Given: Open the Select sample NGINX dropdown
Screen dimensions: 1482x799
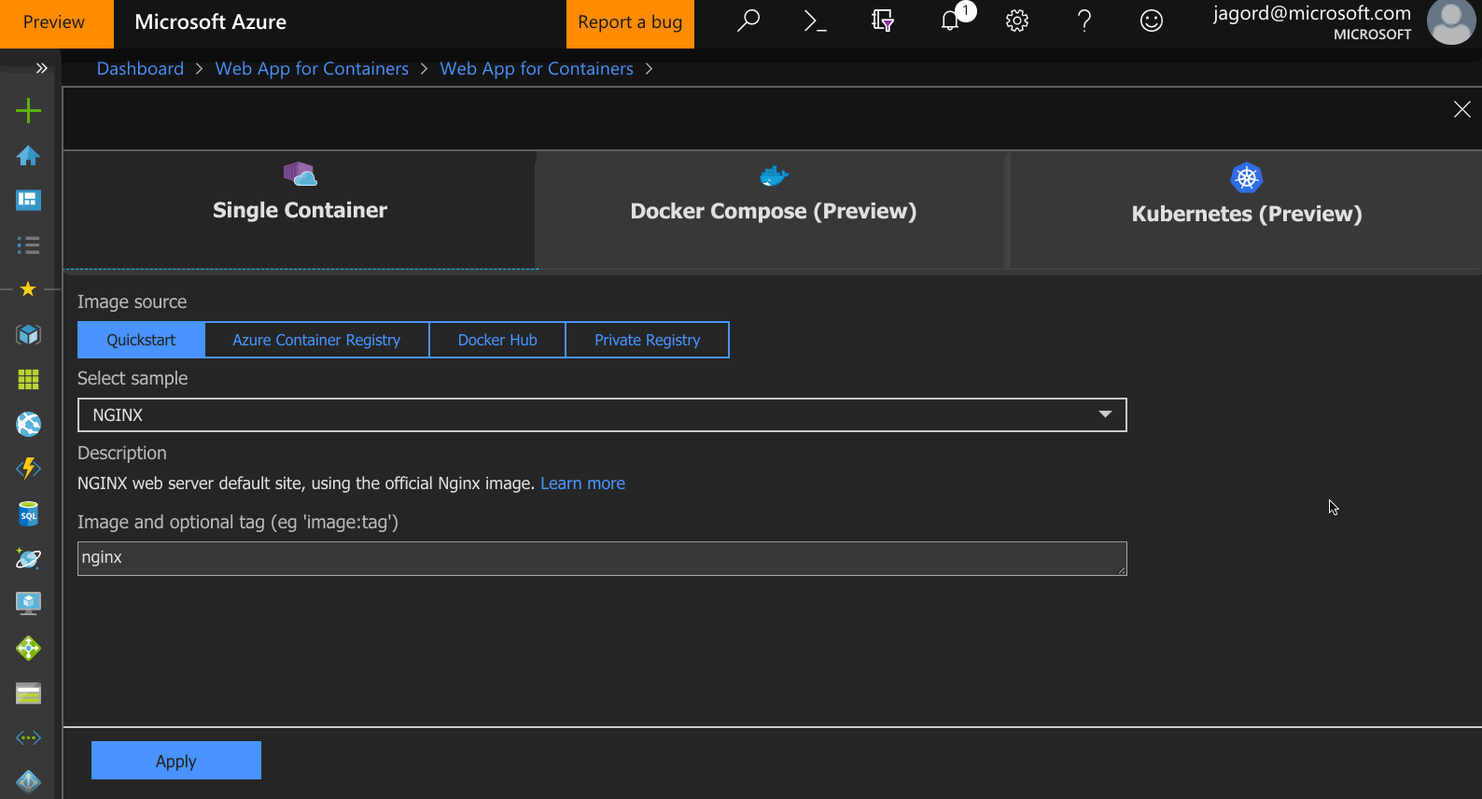Looking at the screenshot, I should [602, 415].
